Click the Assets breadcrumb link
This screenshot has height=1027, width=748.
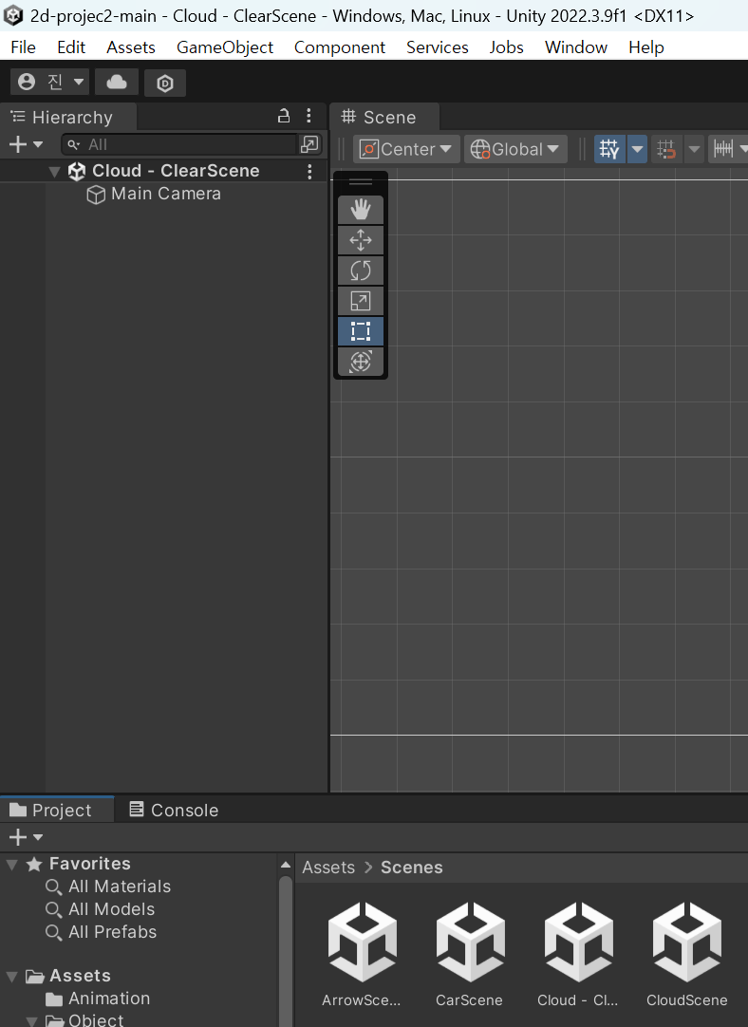(x=328, y=868)
